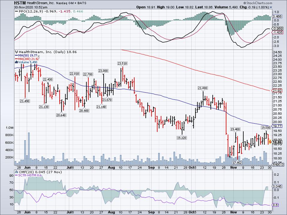The width and height of the screenshot is (287, 215).
Task: Click the purple 8.6 SCTR tag on the right axis
Action: 276,205
